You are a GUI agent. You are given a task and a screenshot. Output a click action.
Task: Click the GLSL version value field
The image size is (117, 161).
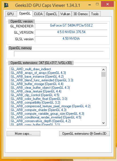point(71,39)
